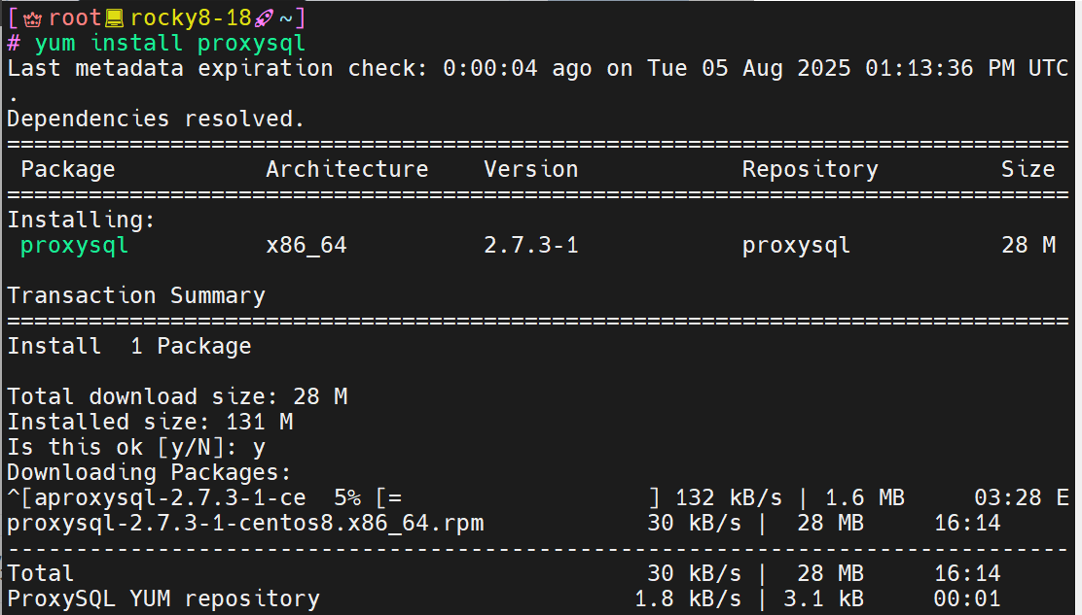Click the 'Size' column header

click(x=1028, y=169)
